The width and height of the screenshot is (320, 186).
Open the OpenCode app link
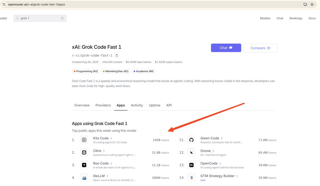(209, 163)
